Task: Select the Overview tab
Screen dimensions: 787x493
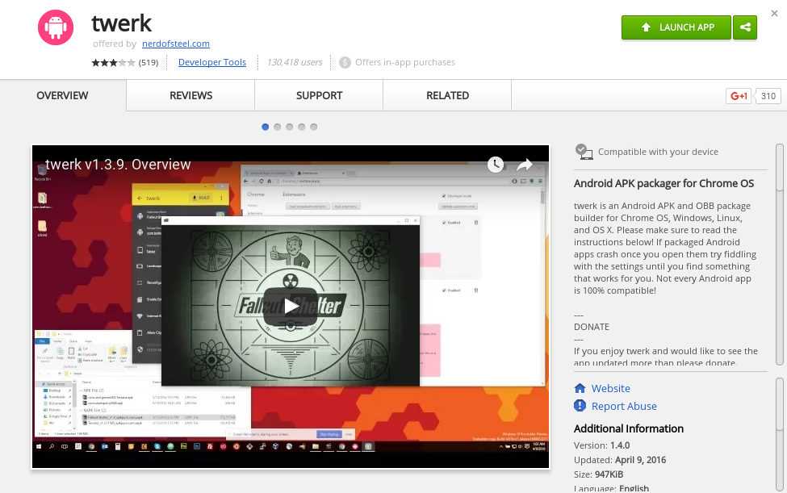Action: click(x=62, y=95)
